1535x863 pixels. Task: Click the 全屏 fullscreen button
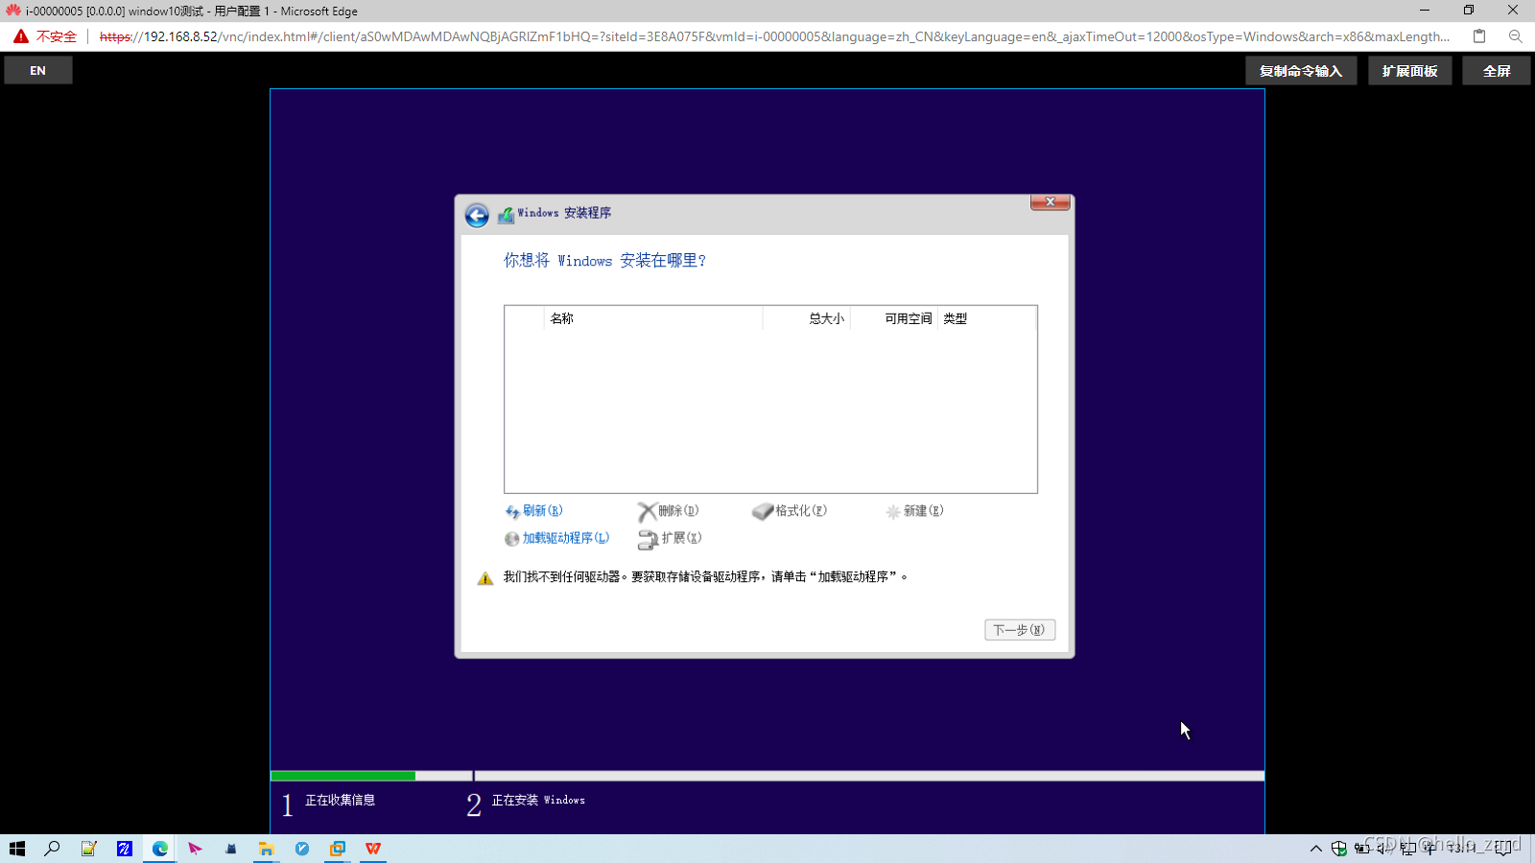(x=1497, y=71)
